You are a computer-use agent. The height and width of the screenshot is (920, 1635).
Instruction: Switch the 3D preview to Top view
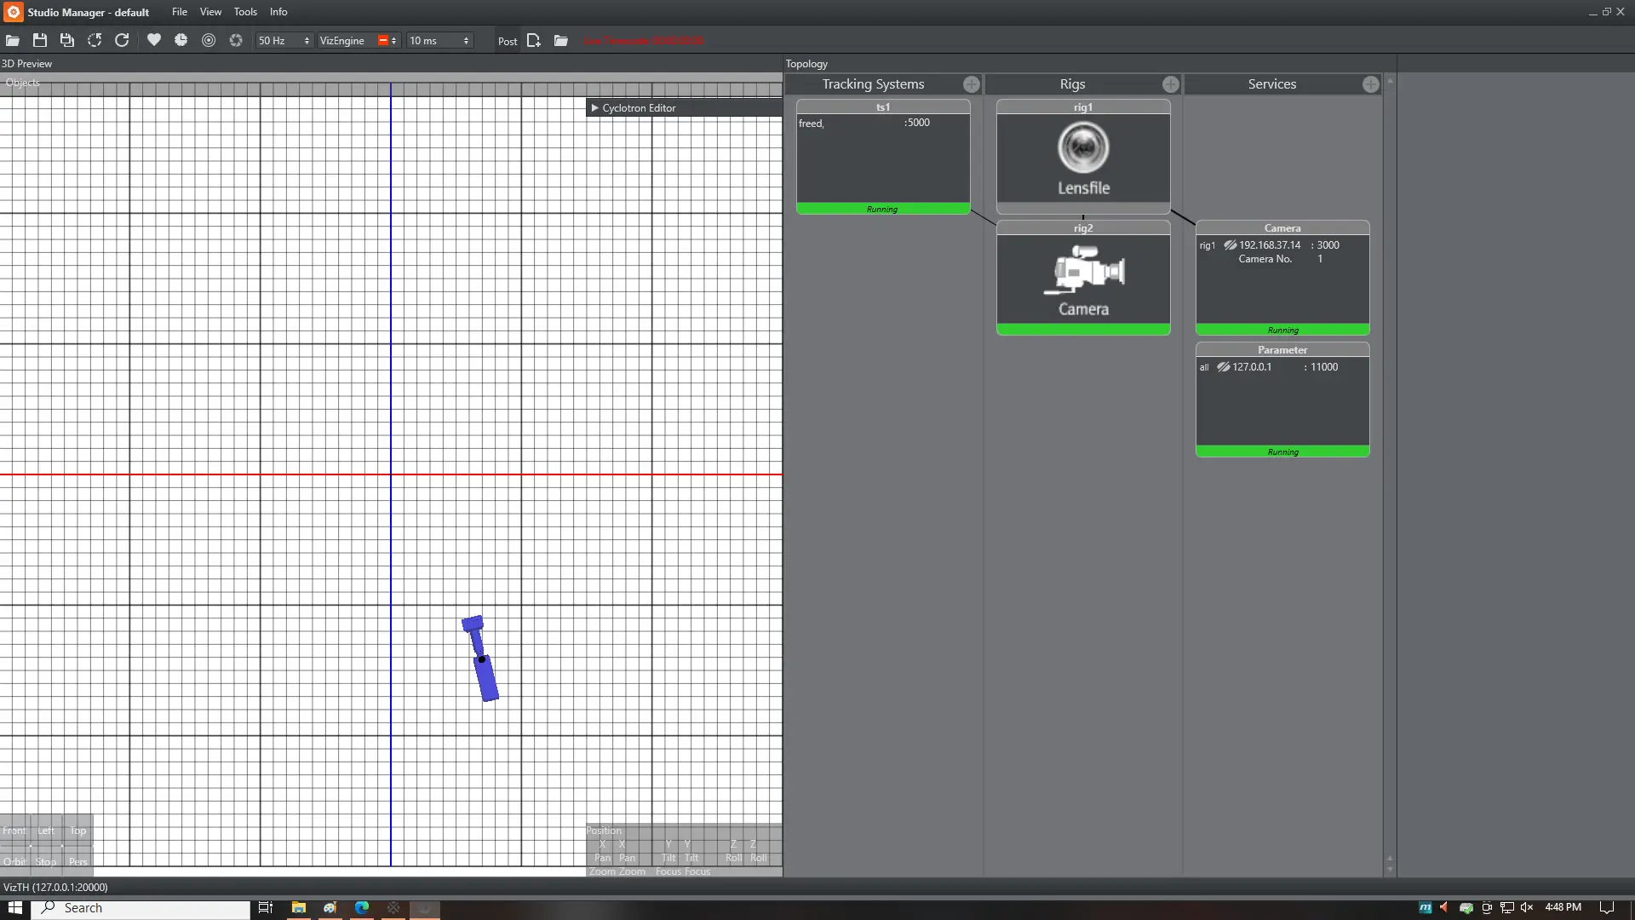pyautogui.click(x=77, y=831)
